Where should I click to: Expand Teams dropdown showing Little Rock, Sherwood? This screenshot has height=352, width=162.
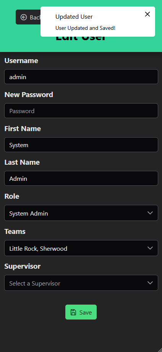pos(81,248)
